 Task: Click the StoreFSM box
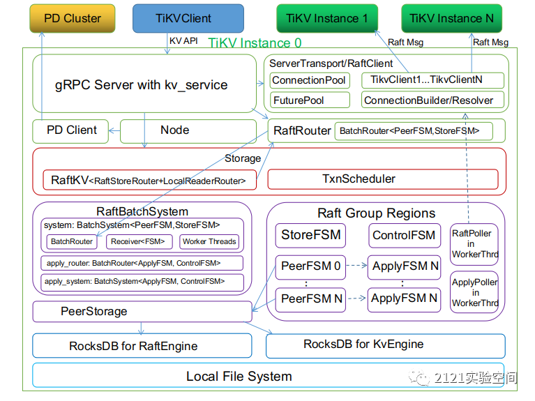point(311,235)
